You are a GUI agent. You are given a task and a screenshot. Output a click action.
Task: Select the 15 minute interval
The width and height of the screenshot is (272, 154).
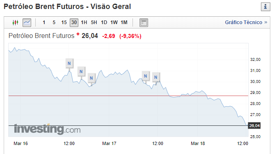[64, 22]
